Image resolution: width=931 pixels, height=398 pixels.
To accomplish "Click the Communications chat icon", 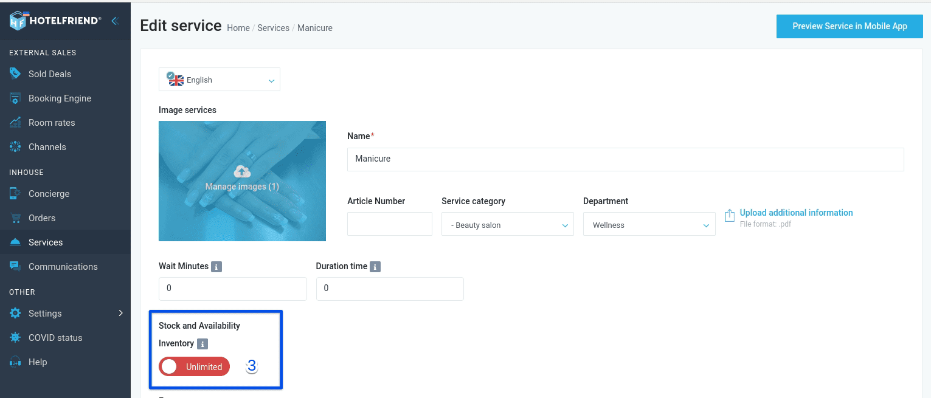I will 15,266.
